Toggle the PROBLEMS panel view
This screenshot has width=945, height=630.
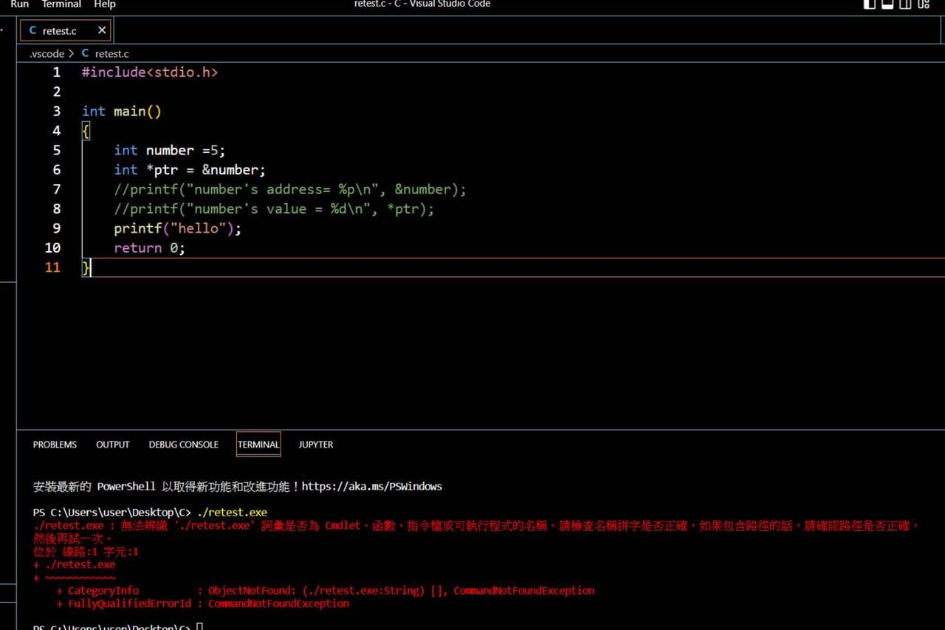coord(55,444)
